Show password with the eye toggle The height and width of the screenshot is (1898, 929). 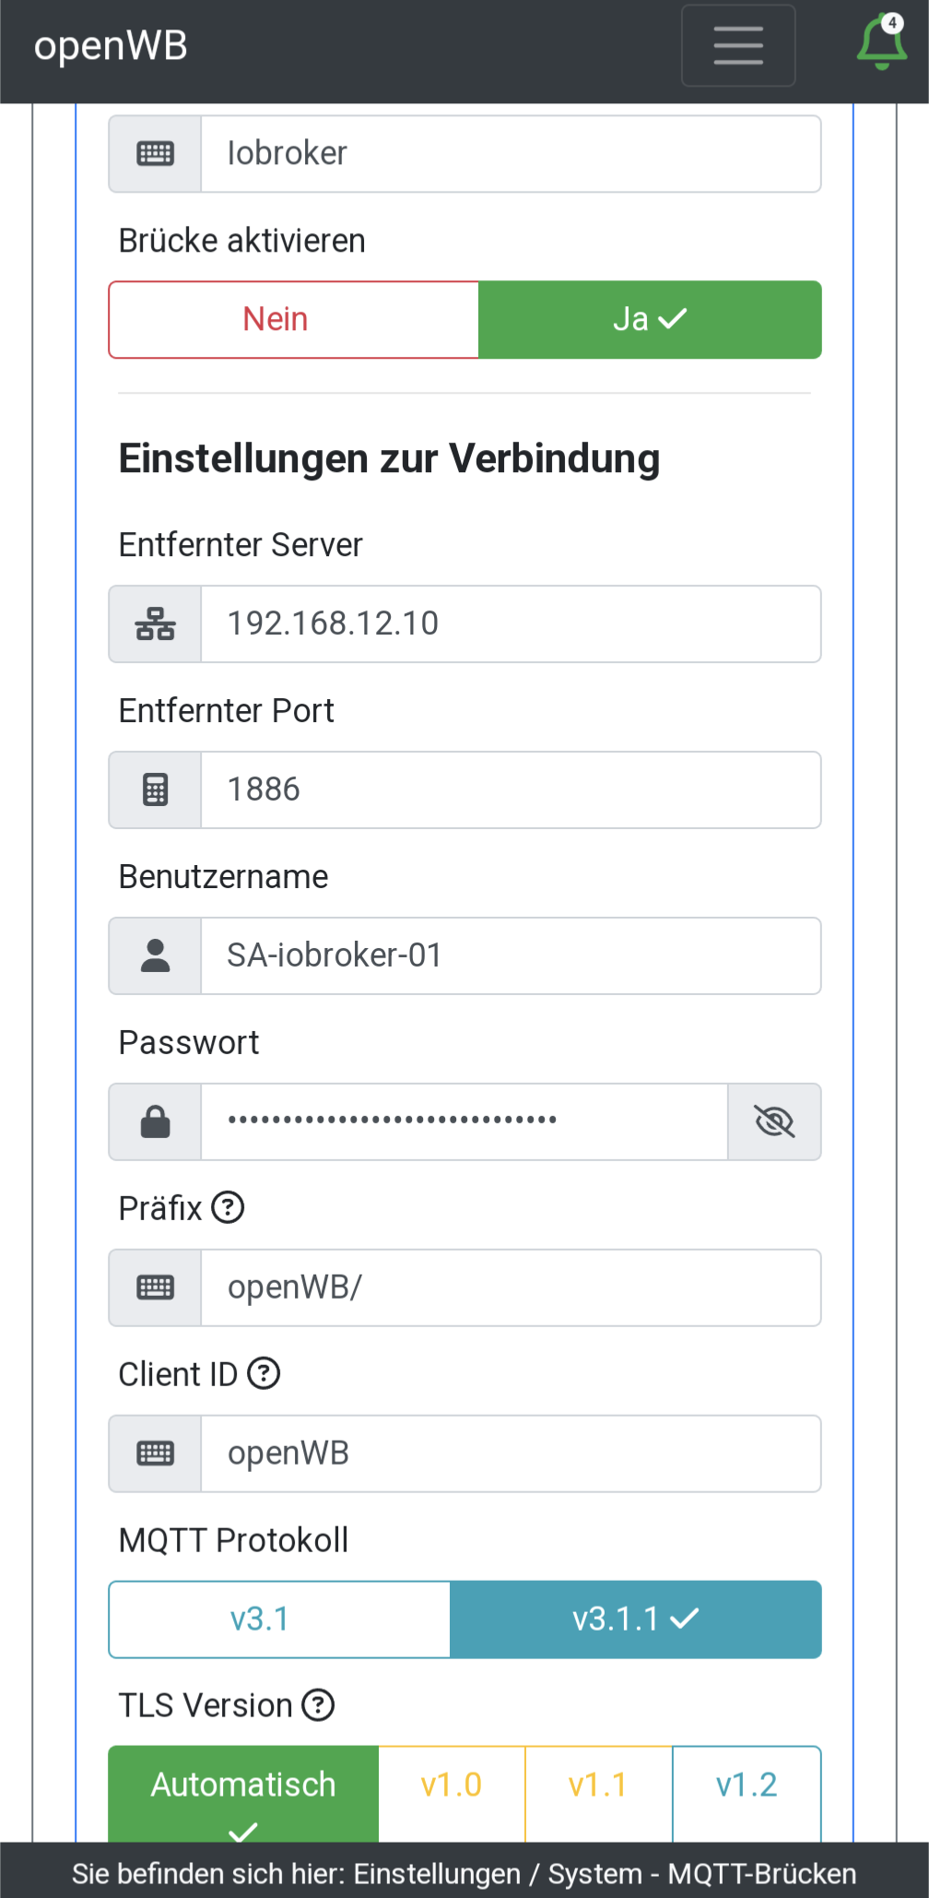(x=774, y=1121)
